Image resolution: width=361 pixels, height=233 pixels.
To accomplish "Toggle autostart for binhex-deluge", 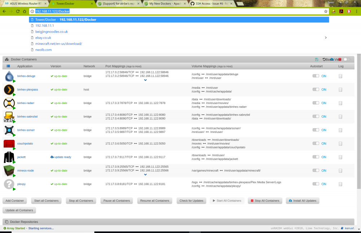I will click(316, 76).
